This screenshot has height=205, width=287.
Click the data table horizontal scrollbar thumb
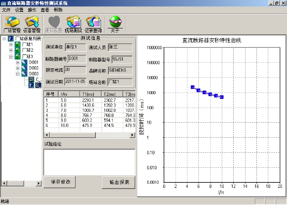(x=73, y=135)
